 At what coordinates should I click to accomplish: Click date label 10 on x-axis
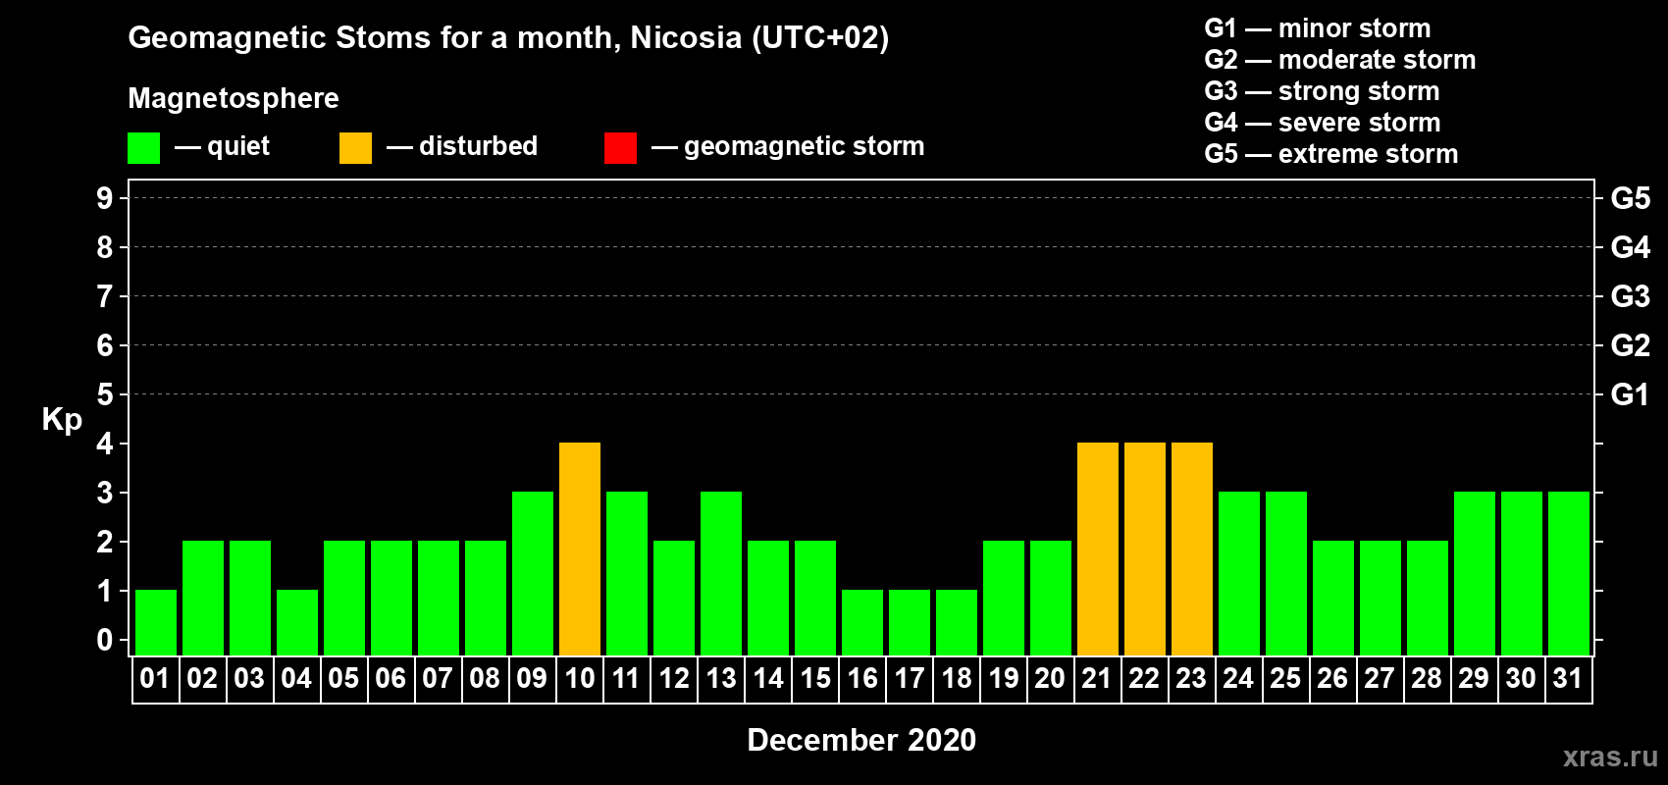[580, 678]
